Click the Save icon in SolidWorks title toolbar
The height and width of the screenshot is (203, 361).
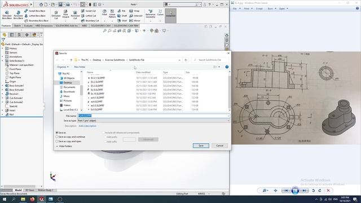[x=60, y=5]
